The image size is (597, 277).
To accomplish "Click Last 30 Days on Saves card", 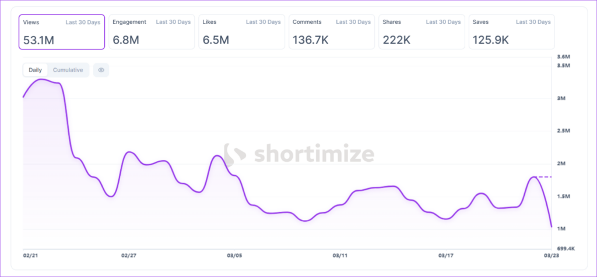I will pyautogui.click(x=533, y=22).
